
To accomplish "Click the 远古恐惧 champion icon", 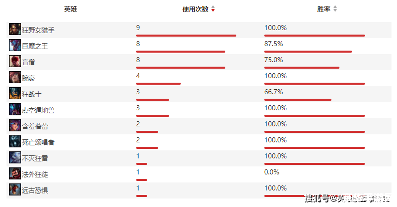I will pos(15,190).
